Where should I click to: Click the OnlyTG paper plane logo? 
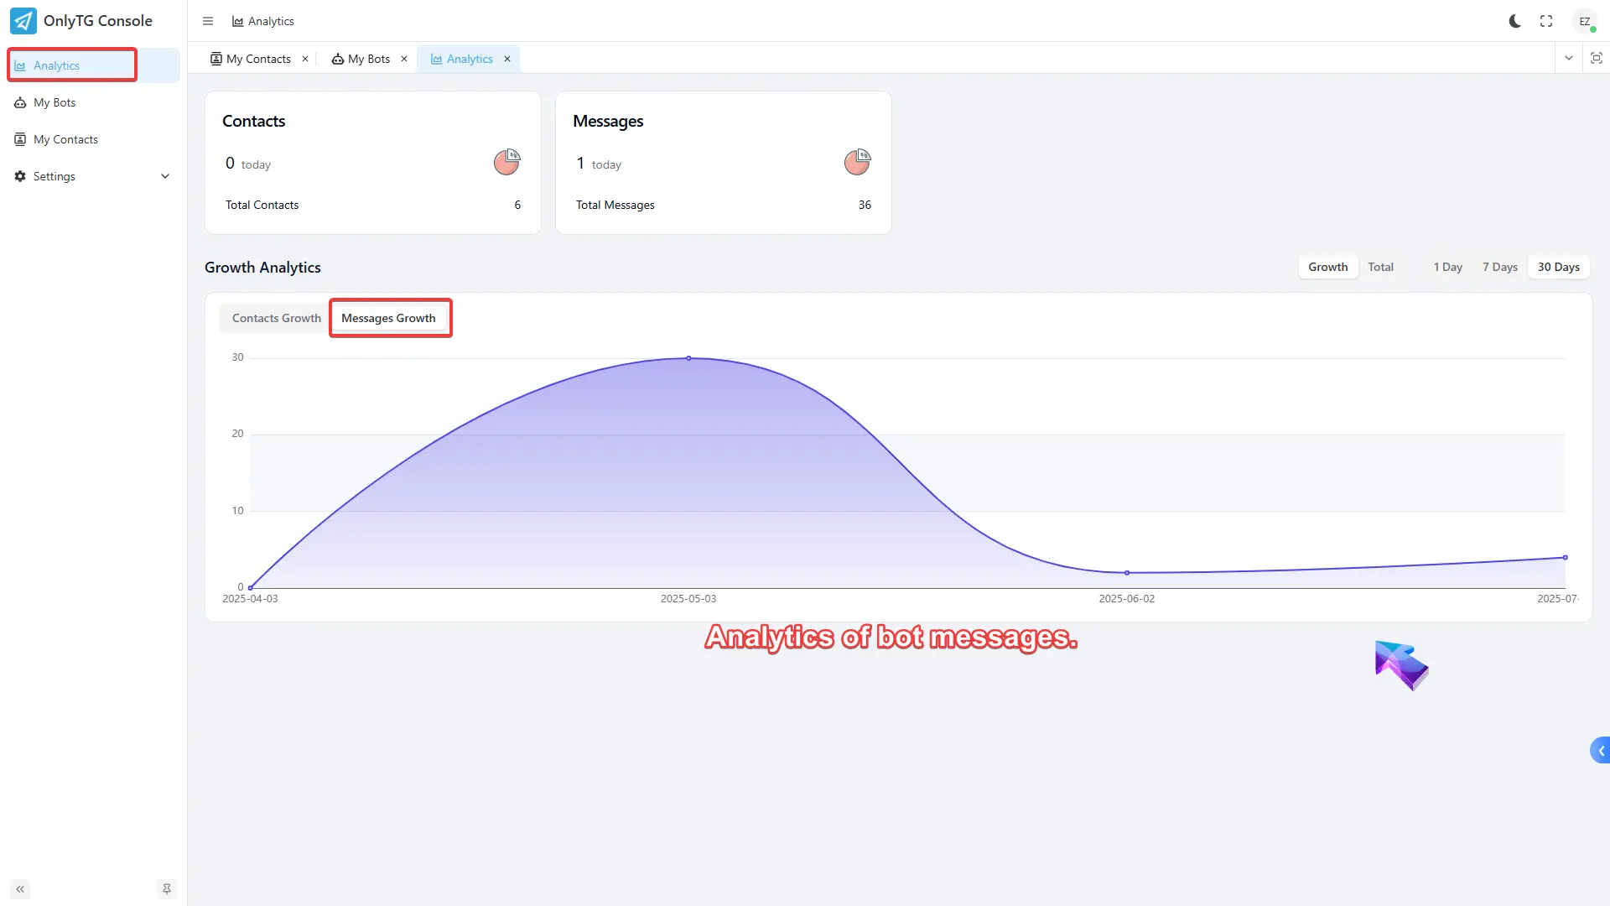tap(23, 21)
